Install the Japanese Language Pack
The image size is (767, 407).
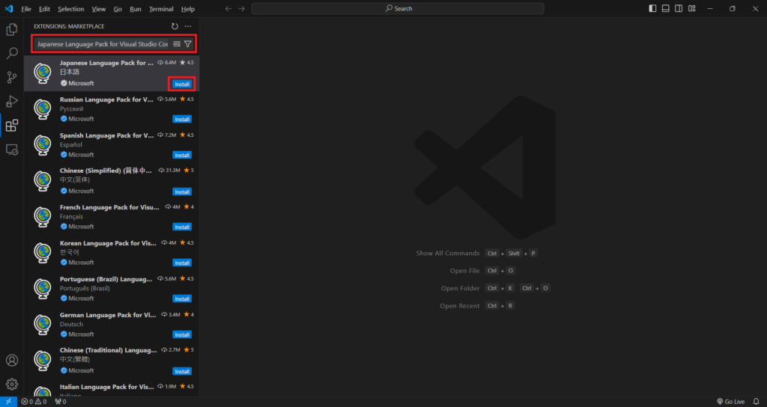(182, 84)
